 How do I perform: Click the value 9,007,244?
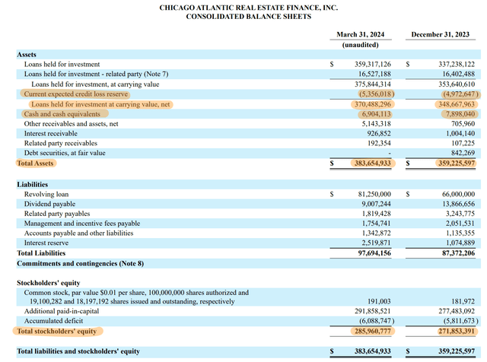(x=376, y=204)
